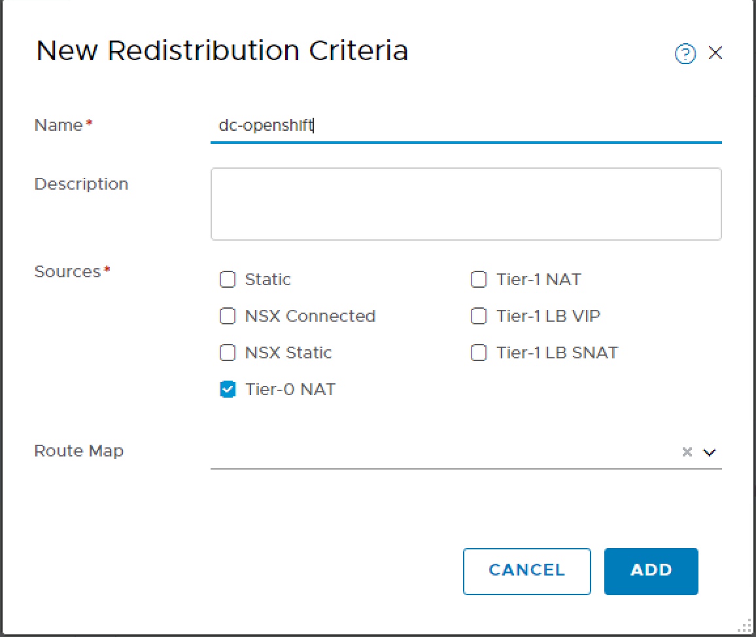Viewport: 756px width, 637px height.
Task: Click inside the Description text box
Action: (x=466, y=204)
